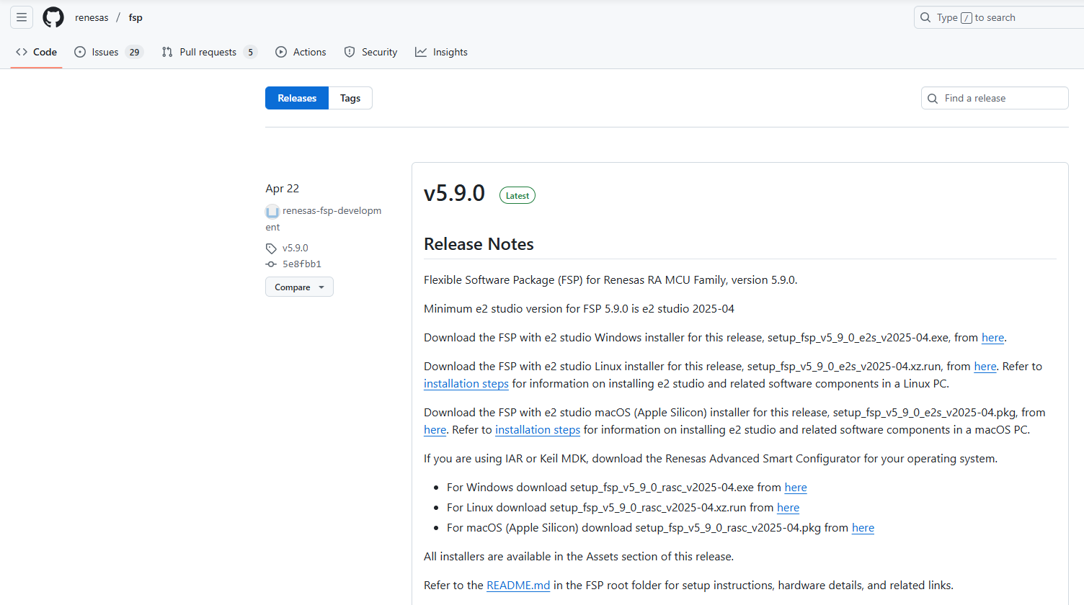Click the 'If you are using IAR or Keil MDK' line
Screen dimensions: 1084x605
tap(711, 459)
